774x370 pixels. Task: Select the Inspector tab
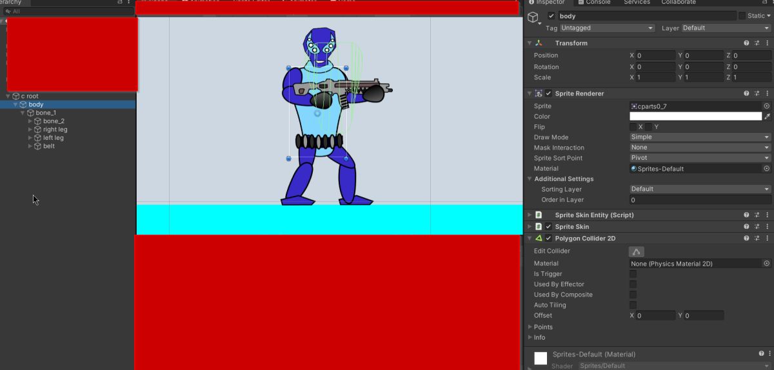point(546,3)
